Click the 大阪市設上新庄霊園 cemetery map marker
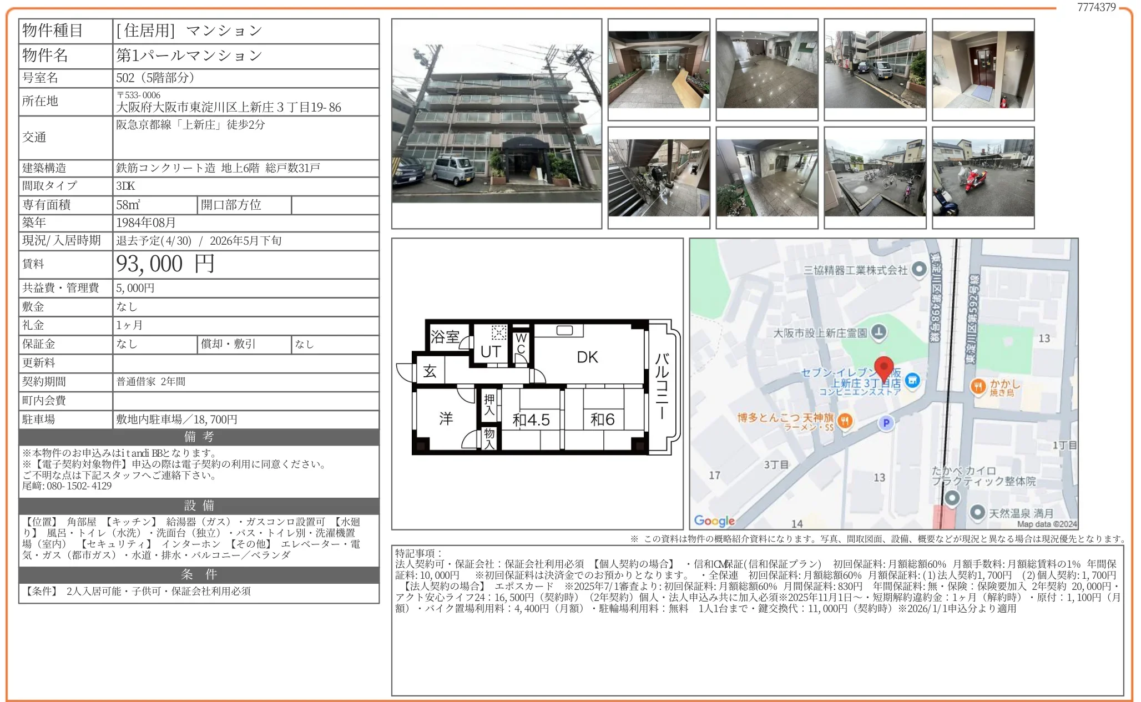The height and width of the screenshot is (702, 1141). [879, 332]
